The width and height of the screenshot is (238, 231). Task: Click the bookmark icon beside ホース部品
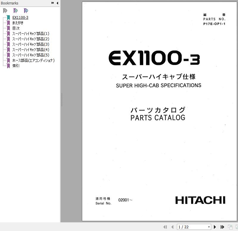click(8, 61)
